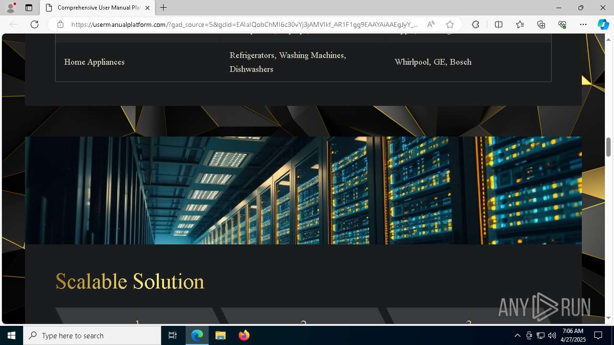This screenshot has height=345, width=614.
Task: Open Settings and more menu
Action: 583,24
